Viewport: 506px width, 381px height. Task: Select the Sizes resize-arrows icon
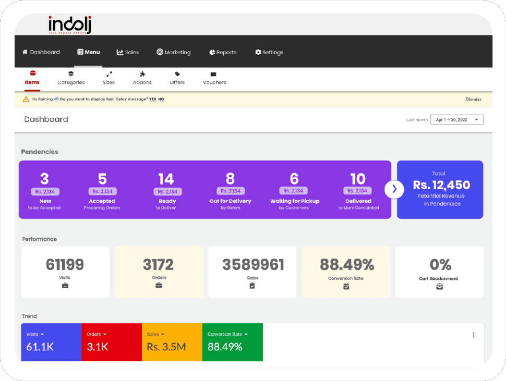pos(108,75)
